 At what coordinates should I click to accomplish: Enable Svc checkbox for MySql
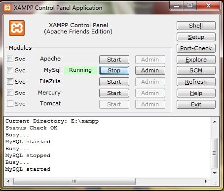coord(10,70)
